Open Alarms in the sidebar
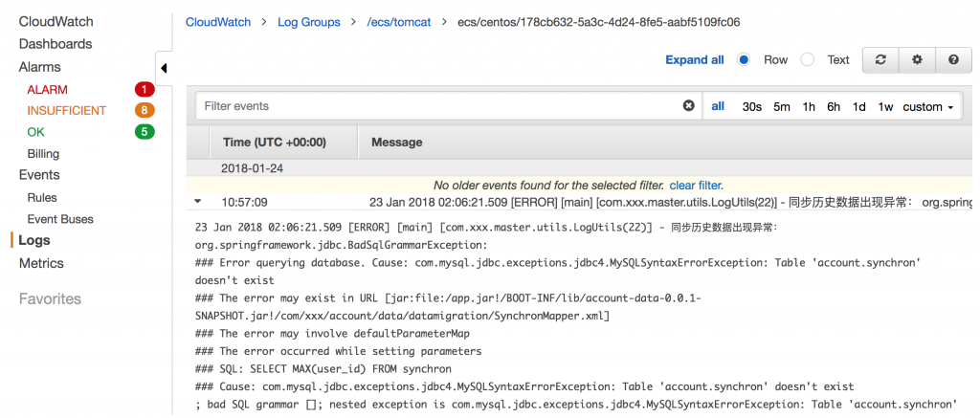Viewport: 980px width, 418px height. pos(40,67)
